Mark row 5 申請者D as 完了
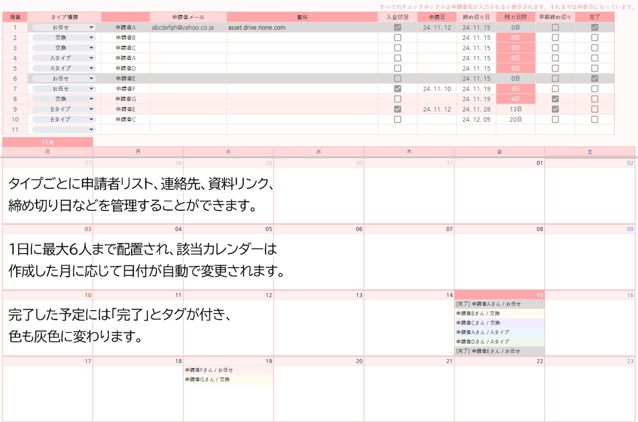Viewport: 638px width, 422px height. pyautogui.click(x=595, y=68)
